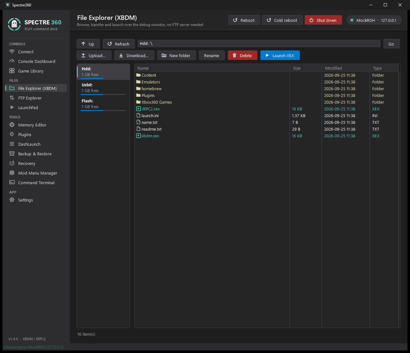
Task: Refresh the file listing
Action: (x=119, y=44)
